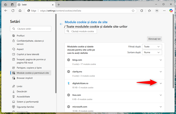This screenshot has height=114, width=176.
Task: Expand the clarity.ms cookie entry
Action: click(161, 71)
